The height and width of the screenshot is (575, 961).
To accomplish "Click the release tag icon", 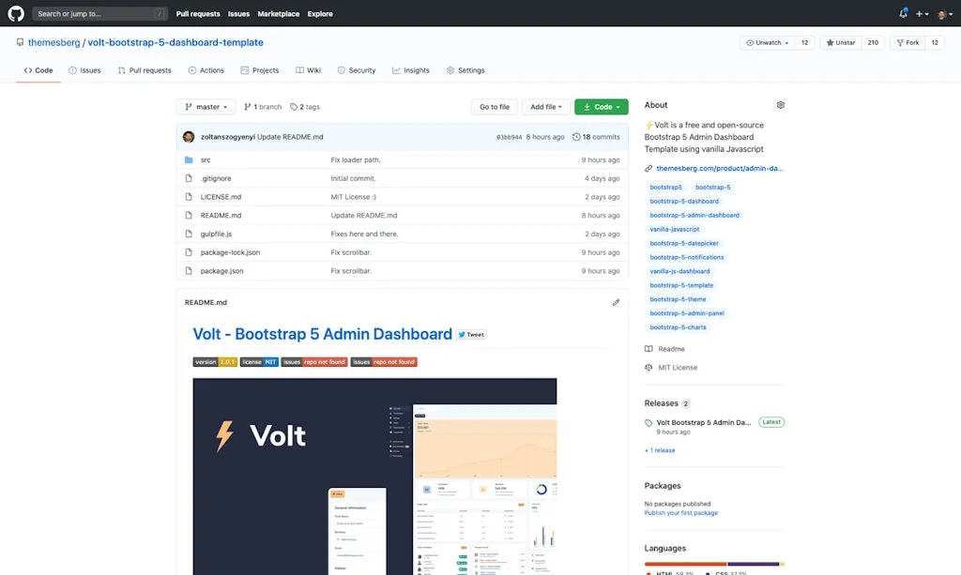I will pyautogui.click(x=648, y=422).
